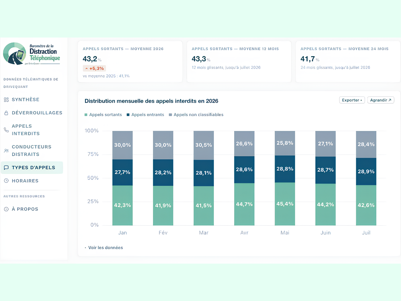Click the Autres ressources heading
Screen dimensions: 401x301
coord(24,196)
